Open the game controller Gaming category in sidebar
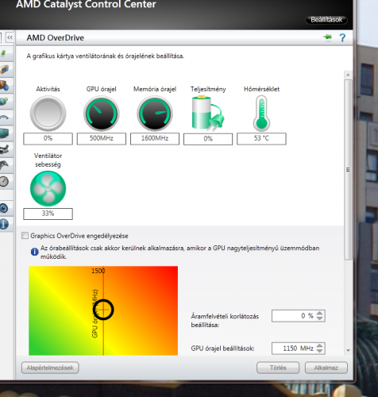 pos(4,165)
